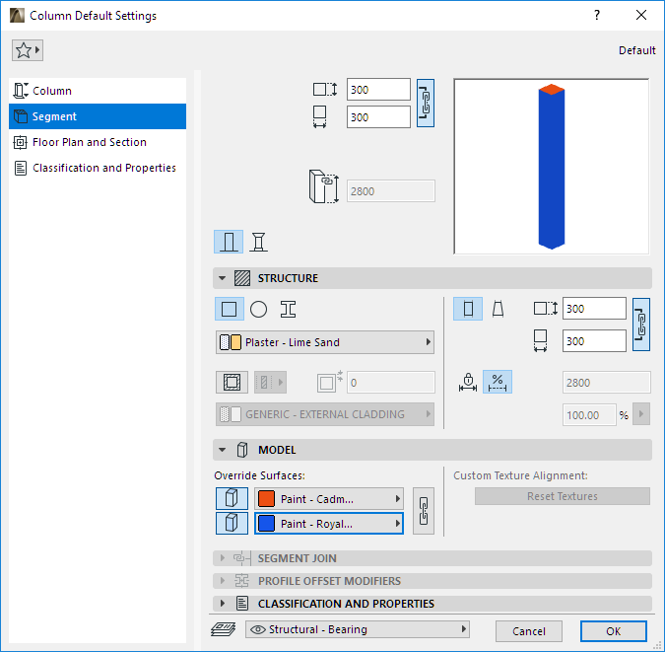Click the MODEL panel column icon
Image resolution: width=665 pixels, height=652 pixels.
(242, 450)
